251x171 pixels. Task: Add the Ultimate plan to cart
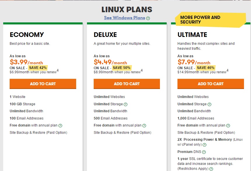point(211,84)
